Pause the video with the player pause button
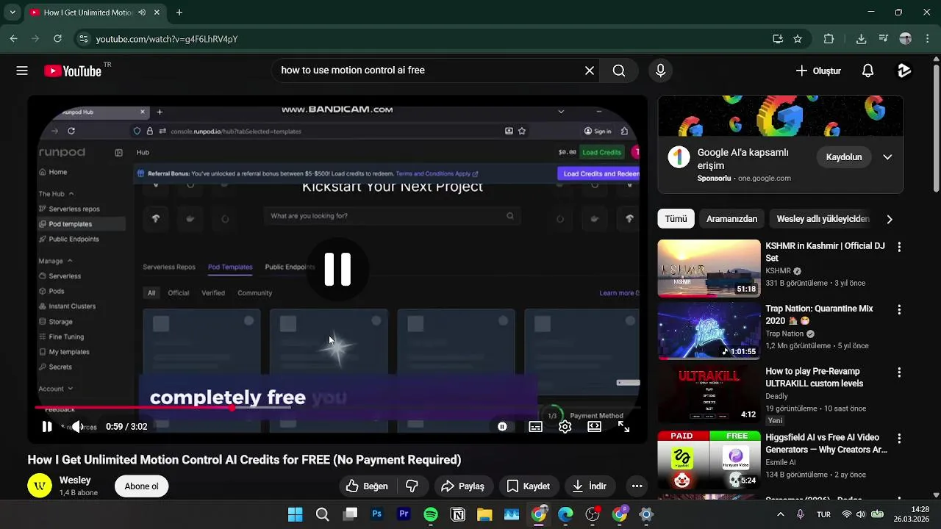 click(46, 426)
